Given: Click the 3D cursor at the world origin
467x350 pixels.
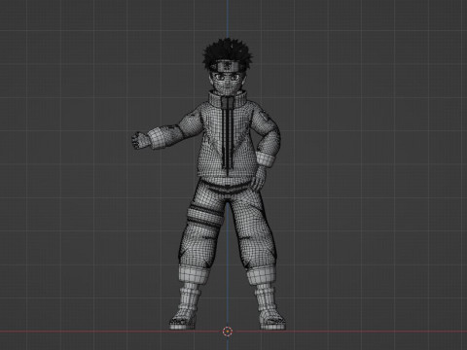Looking at the screenshot, I should click(x=228, y=332).
